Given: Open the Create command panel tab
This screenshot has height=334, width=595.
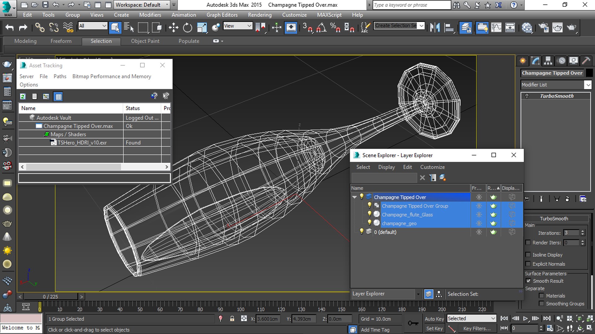Looking at the screenshot, I should 523,61.
